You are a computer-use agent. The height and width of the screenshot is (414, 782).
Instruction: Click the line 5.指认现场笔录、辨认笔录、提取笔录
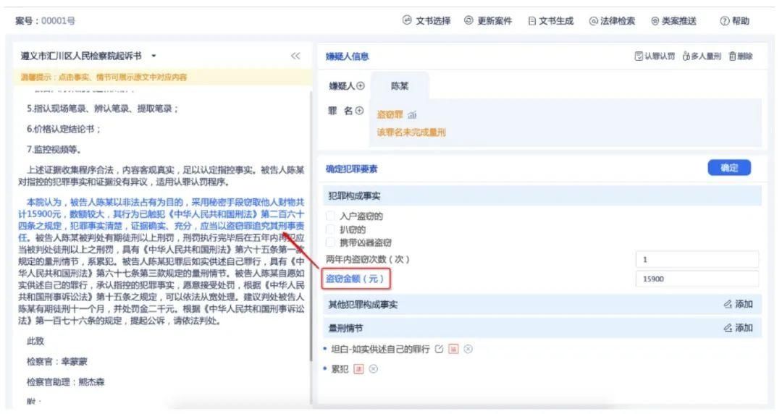[102, 109]
